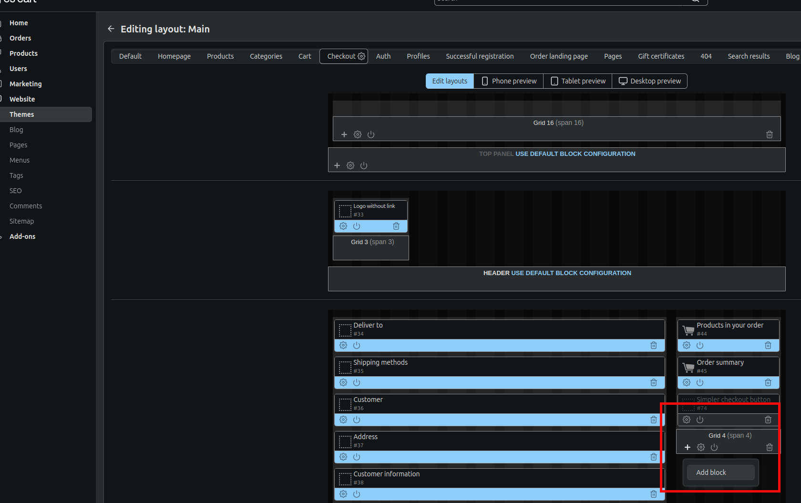Show Phone preview
The image size is (801, 503).
click(x=509, y=81)
